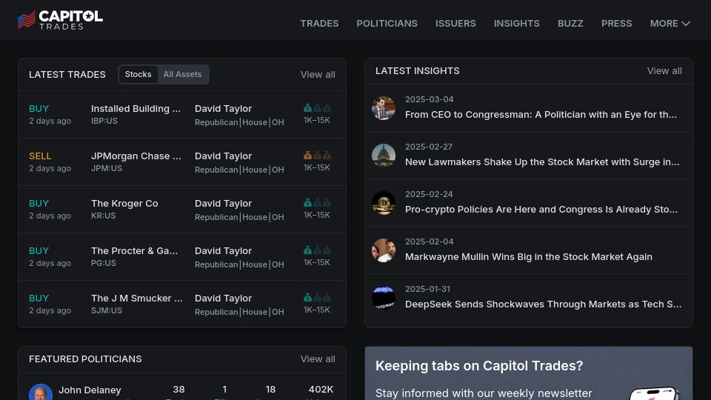
Task: Click money bag size icons for Kroger trade
Action: (x=318, y=203)
